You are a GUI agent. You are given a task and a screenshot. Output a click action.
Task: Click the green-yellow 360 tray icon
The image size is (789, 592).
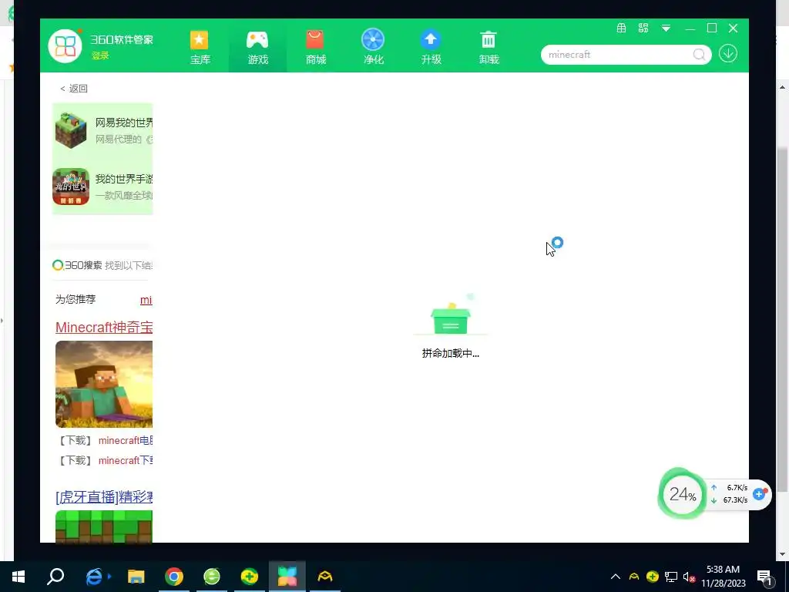[x=652, y=577]
